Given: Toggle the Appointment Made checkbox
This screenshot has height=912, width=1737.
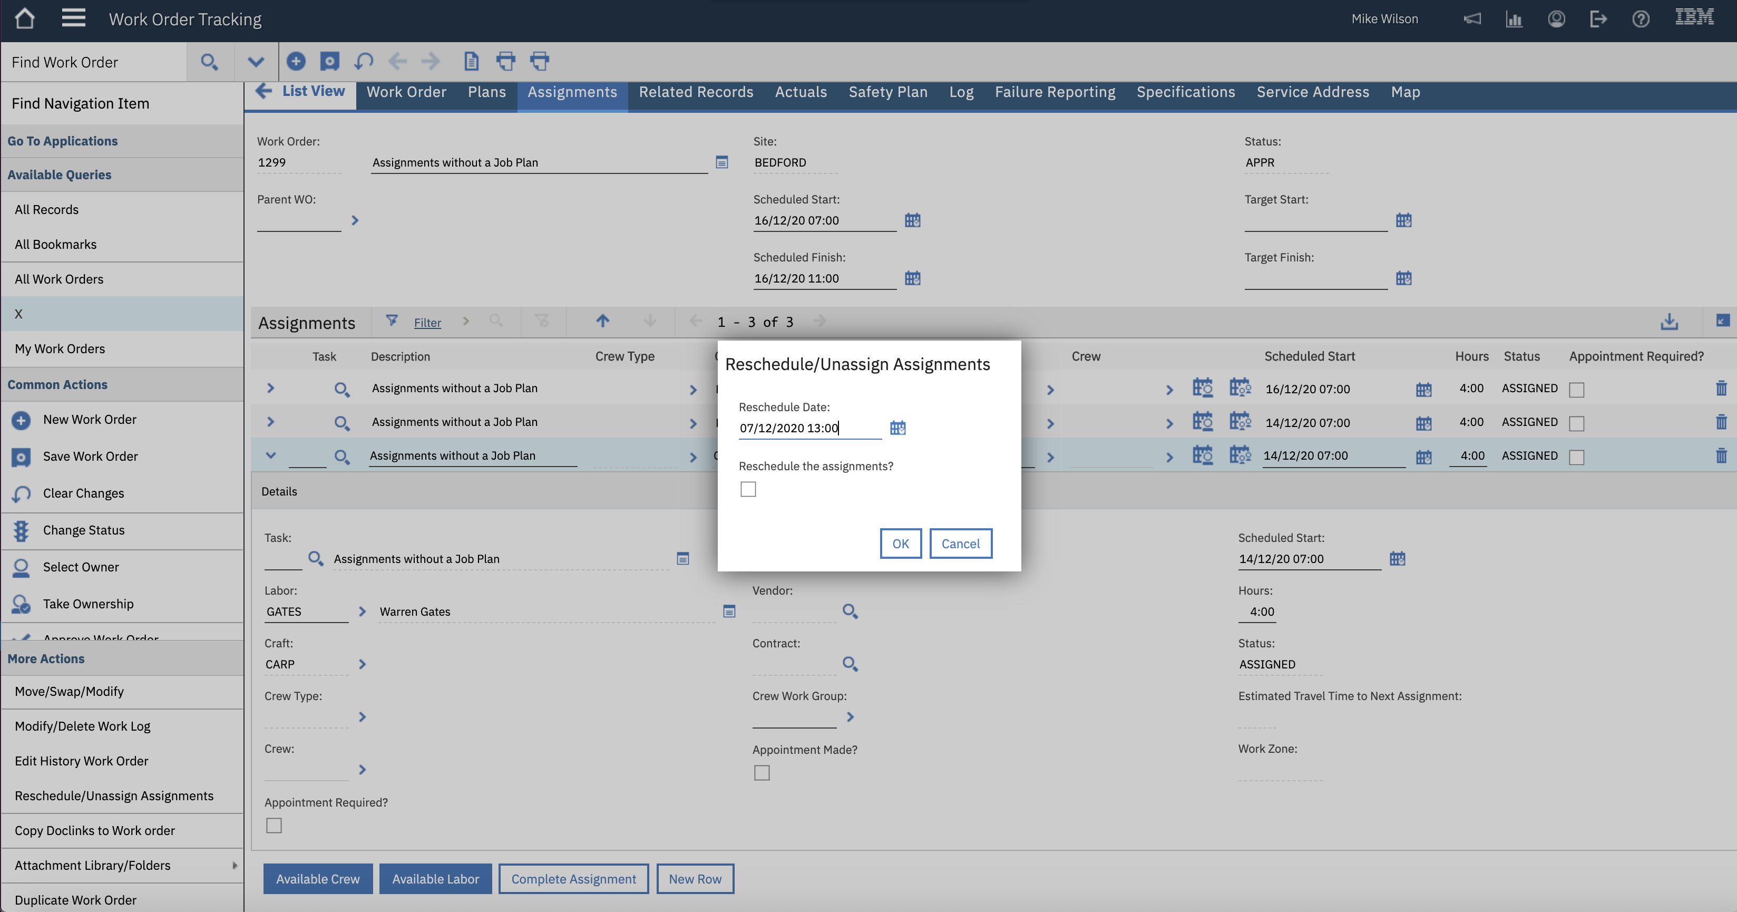Looking at the screenshot, I should click(762, 773).
